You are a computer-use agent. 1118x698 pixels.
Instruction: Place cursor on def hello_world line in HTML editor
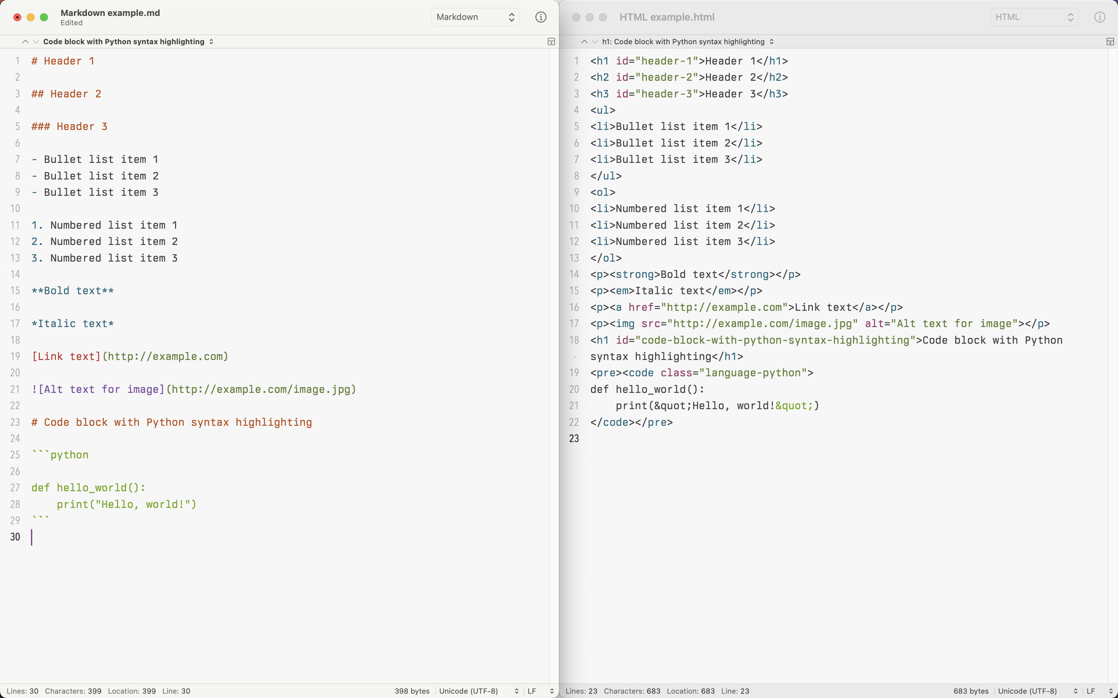[647, 389]
